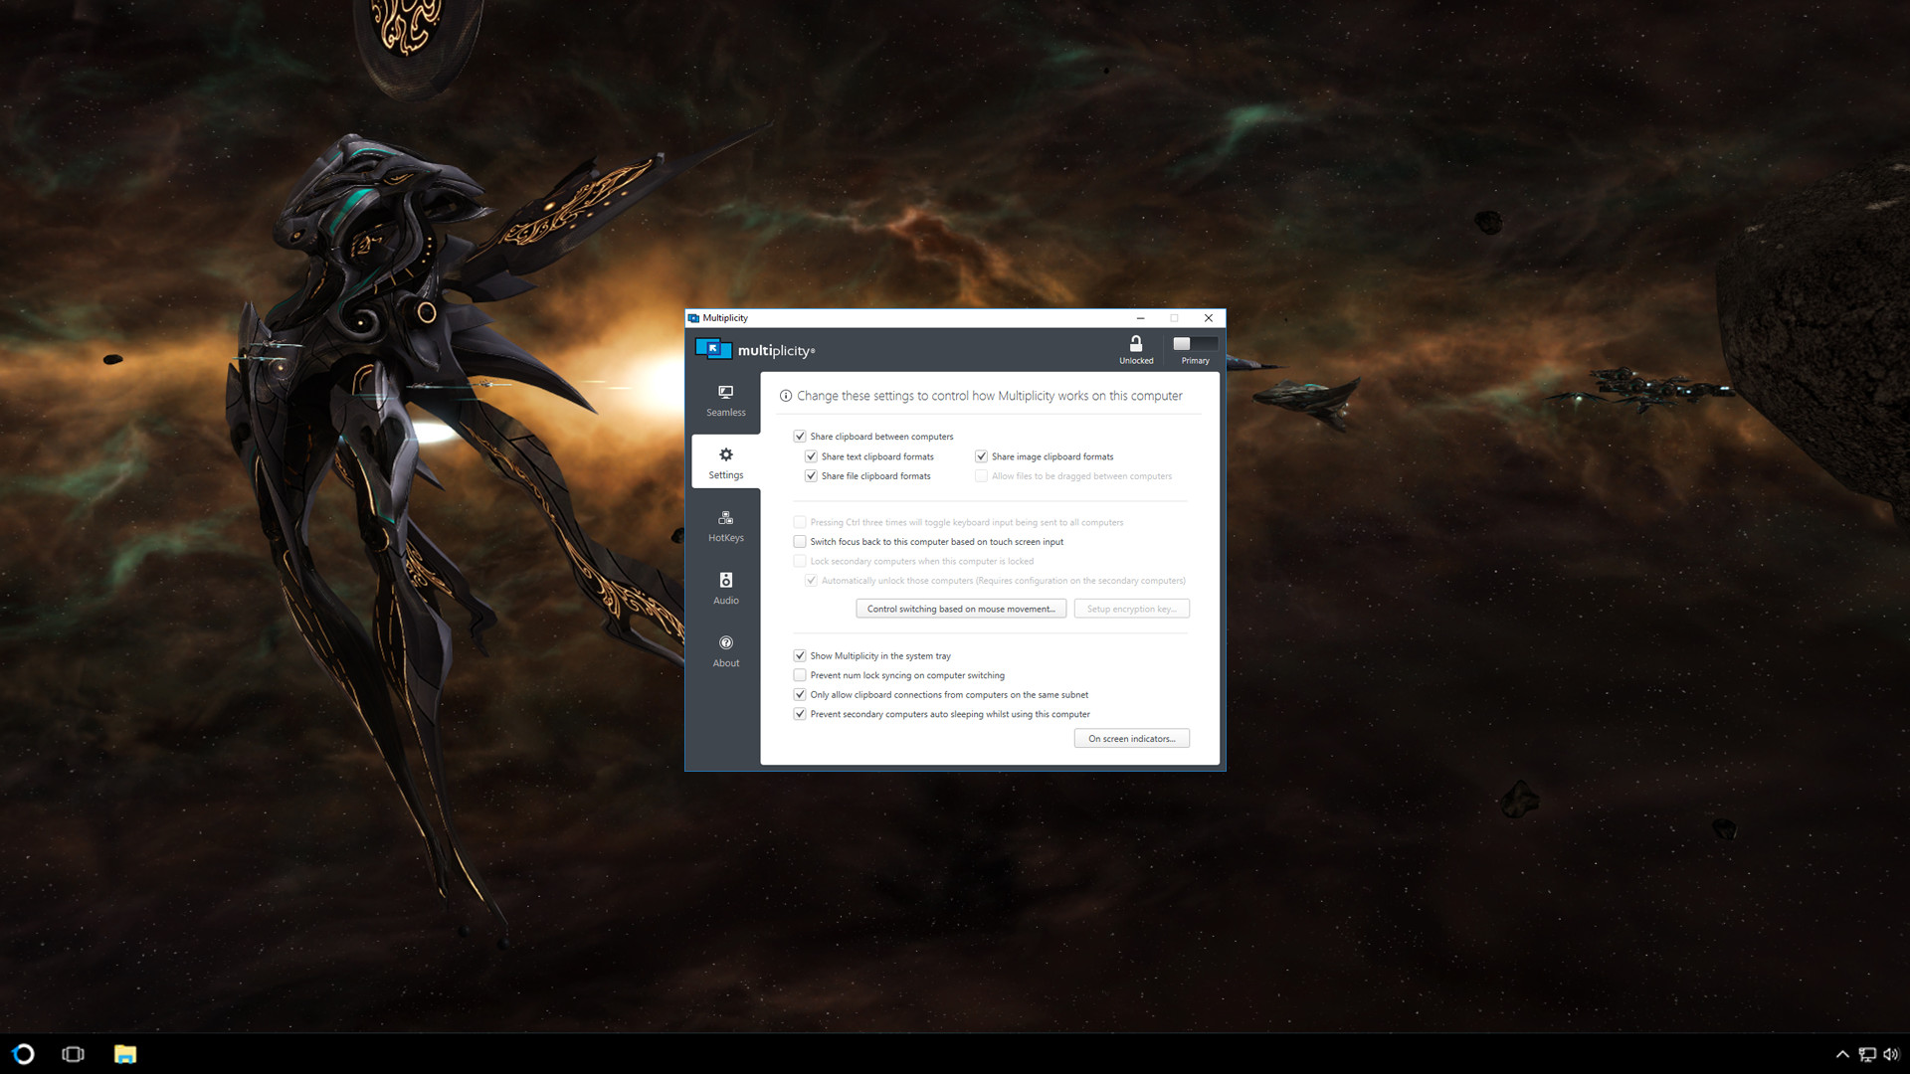Check Switch focus back based on touch screen input
This screenshot has height=1074, width=1910.
click(x=800, y=541)
